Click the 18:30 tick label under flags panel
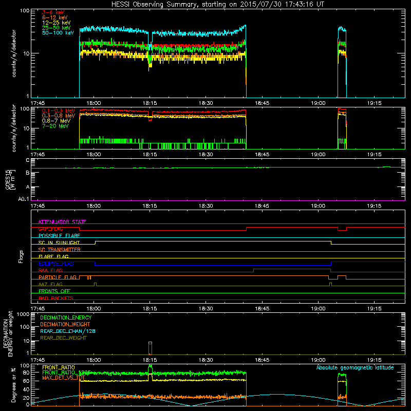The height and width of the screenshot is (411, 411). pos(206,309)
